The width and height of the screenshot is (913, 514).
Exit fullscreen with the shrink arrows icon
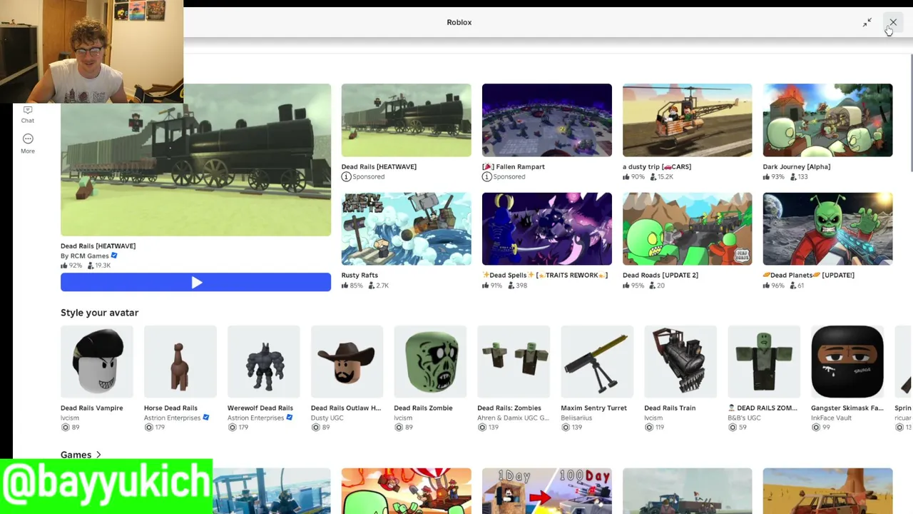coord(867,23)
